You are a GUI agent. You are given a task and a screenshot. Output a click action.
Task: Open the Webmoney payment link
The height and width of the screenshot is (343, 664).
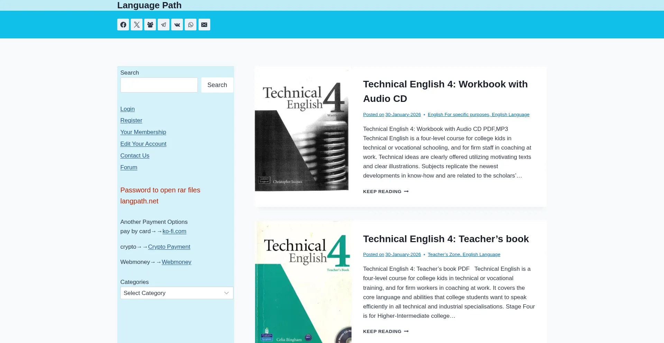click(176, 262)
